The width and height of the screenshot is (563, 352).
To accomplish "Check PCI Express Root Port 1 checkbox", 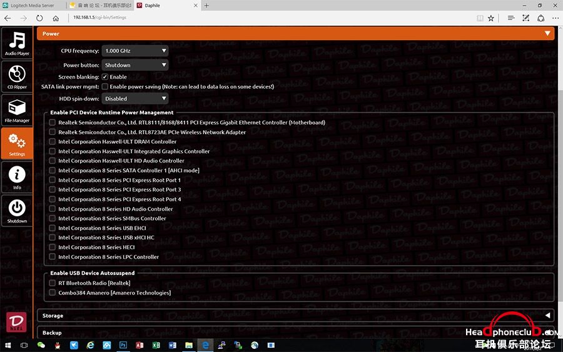I will coord(53,180).
